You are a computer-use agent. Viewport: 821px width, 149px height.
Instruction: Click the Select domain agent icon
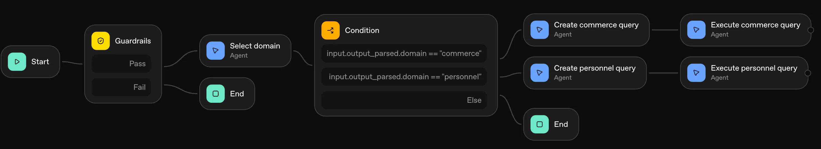[x=215, y=50]
